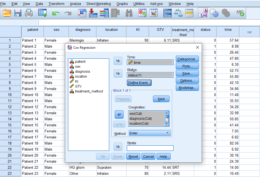Viewport: 260px width, 177px height.
Task: Open a data file with the folder icon
Action: pos(7,13)
